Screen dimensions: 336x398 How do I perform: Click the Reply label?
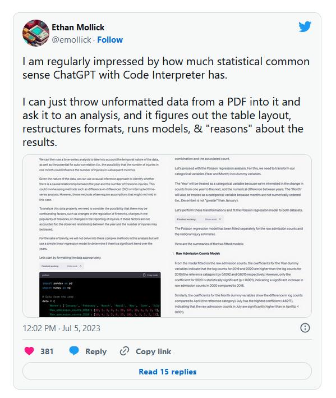[96, 351]
